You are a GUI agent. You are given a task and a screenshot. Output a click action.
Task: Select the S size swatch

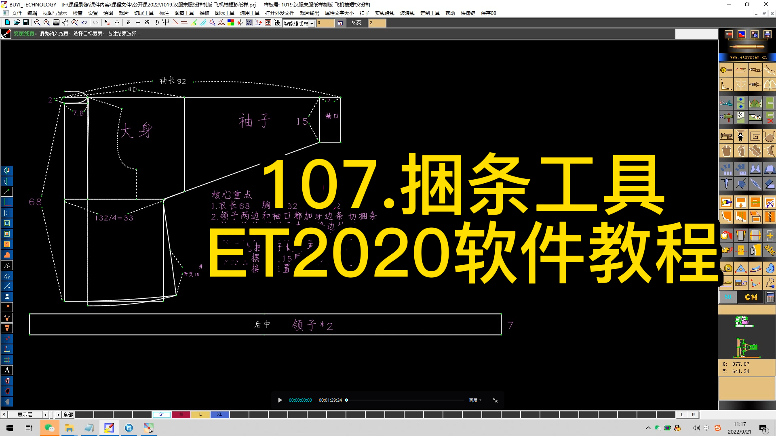[161, 415]
